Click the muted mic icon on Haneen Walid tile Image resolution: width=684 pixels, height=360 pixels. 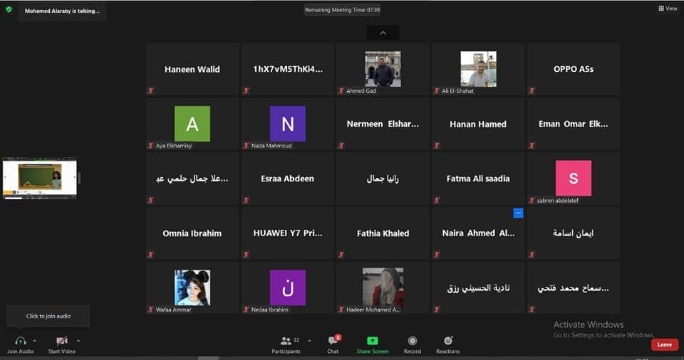click(151, 90)
